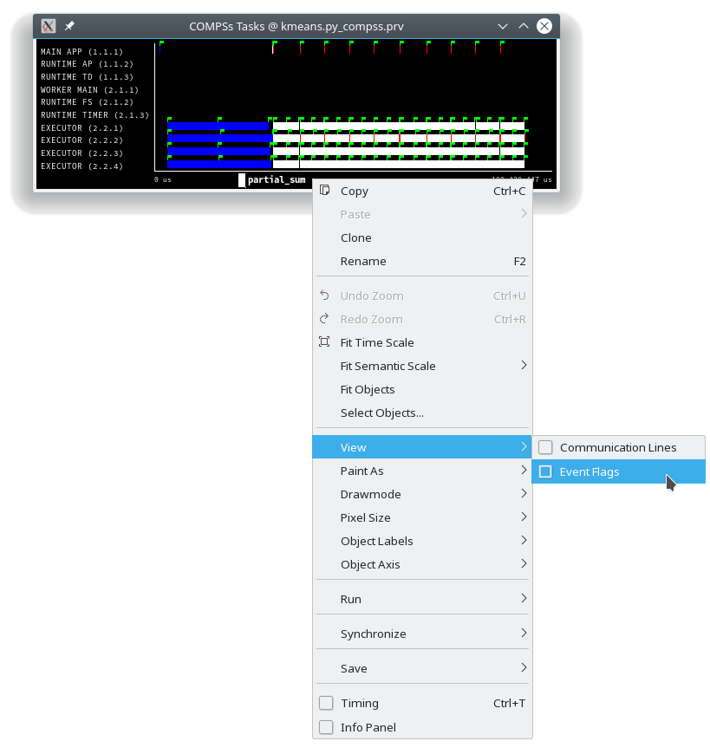Screen dimensions: 710x754
Task: Click the white partial_sum legend swatch
Action: [242, 180]
